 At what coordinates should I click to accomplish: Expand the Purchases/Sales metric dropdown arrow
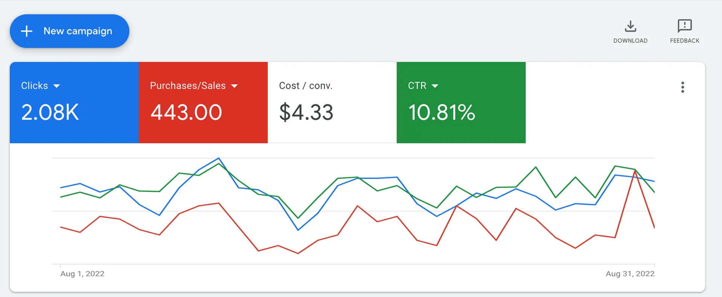pyautogui.click(x=234, y=86)
